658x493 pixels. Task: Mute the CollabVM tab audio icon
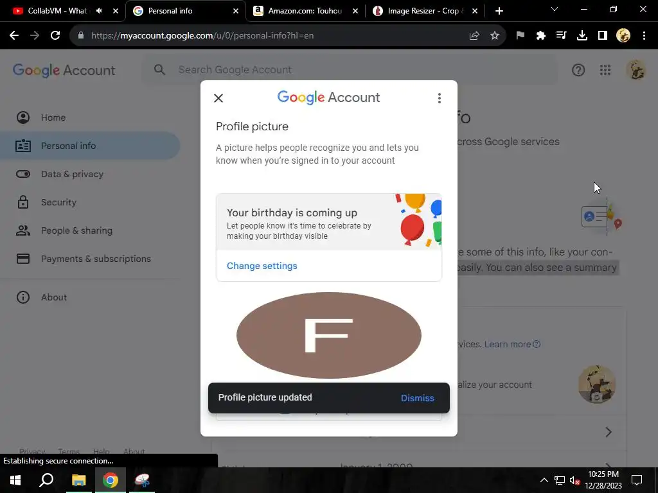point(100,11)
